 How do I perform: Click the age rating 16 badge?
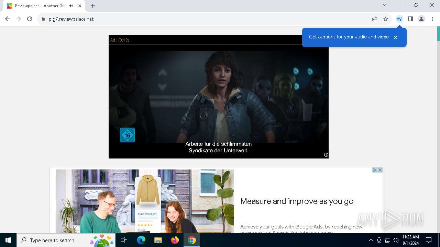pos(127,135)
